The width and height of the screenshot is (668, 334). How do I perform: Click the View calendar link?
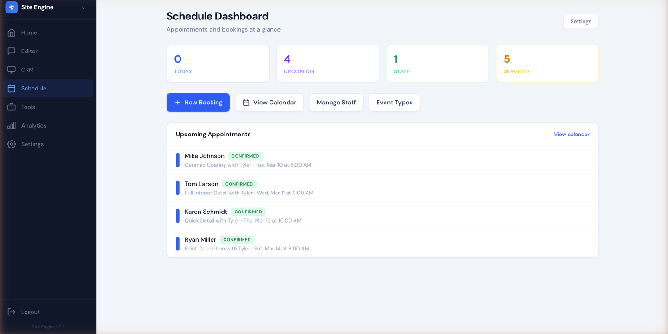[572, 134]
